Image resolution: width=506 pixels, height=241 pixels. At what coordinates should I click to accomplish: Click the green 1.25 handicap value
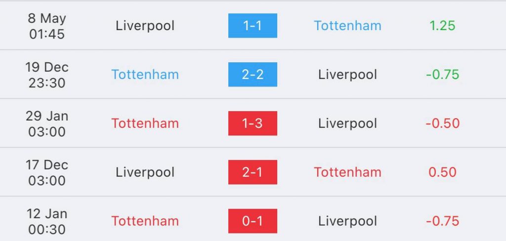coord(442,26)
